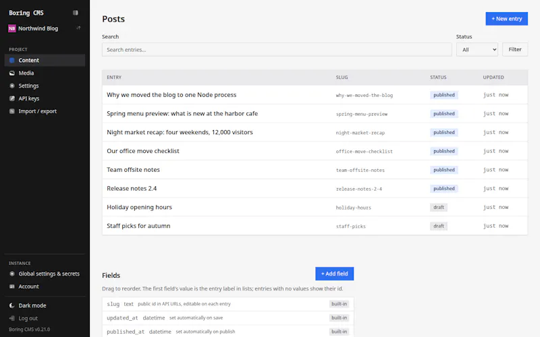Click the draft badge for Staff picks
The height and width of the screenshot is (337, 540).
click(x=438, y=226)
